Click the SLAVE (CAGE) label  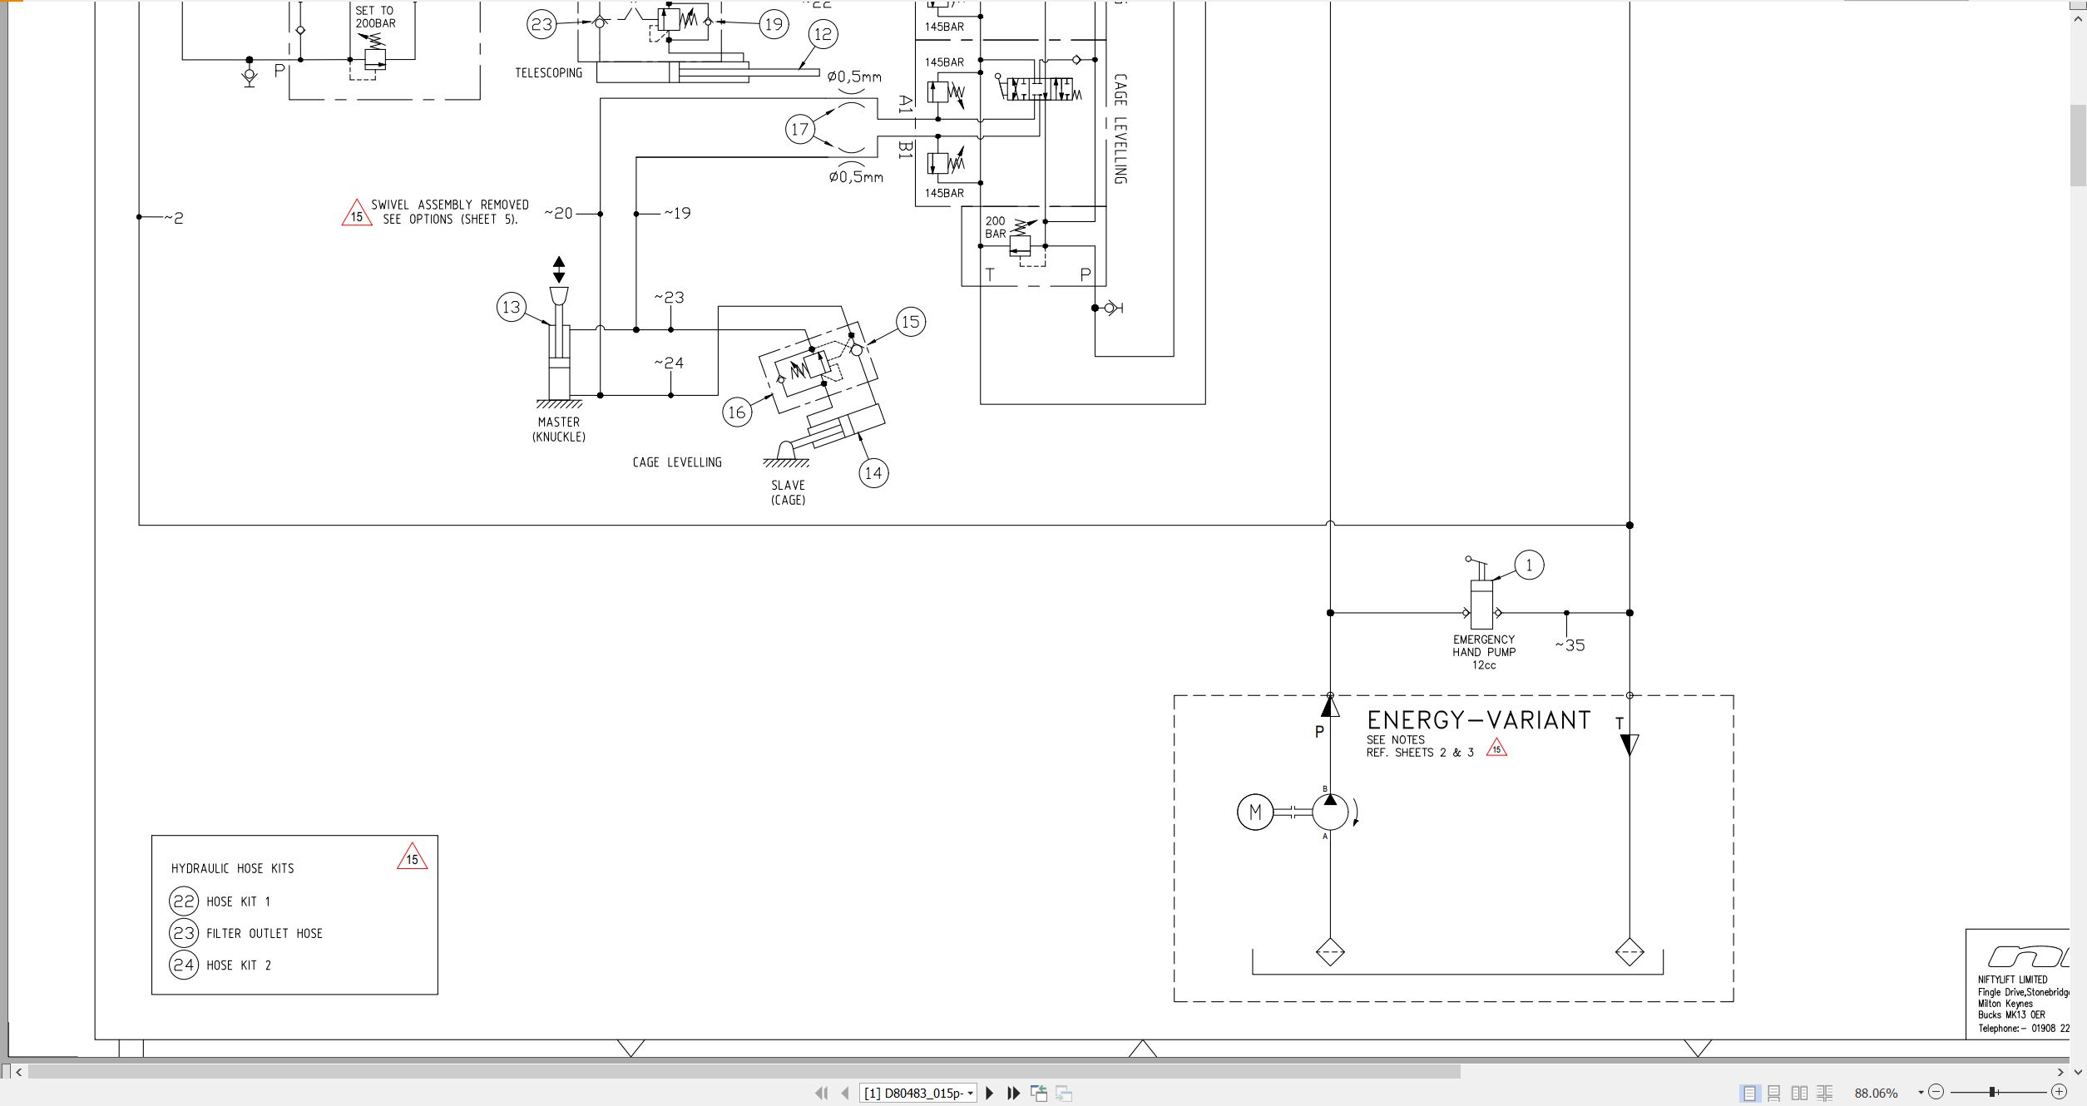(788, 492)
